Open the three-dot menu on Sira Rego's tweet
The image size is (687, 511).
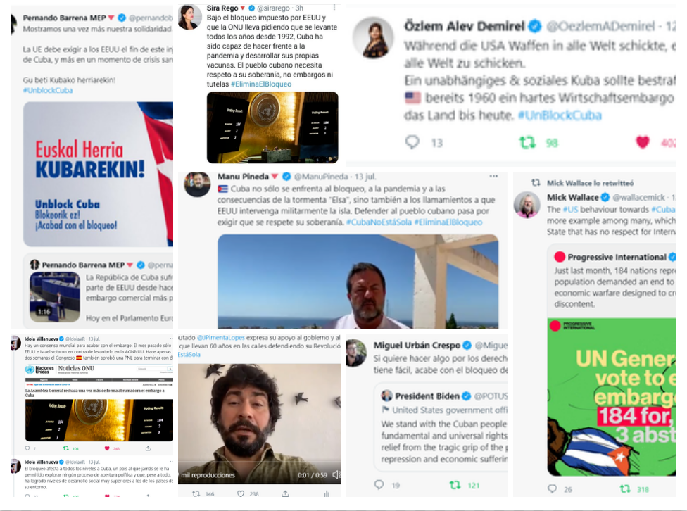pos(334,8)
